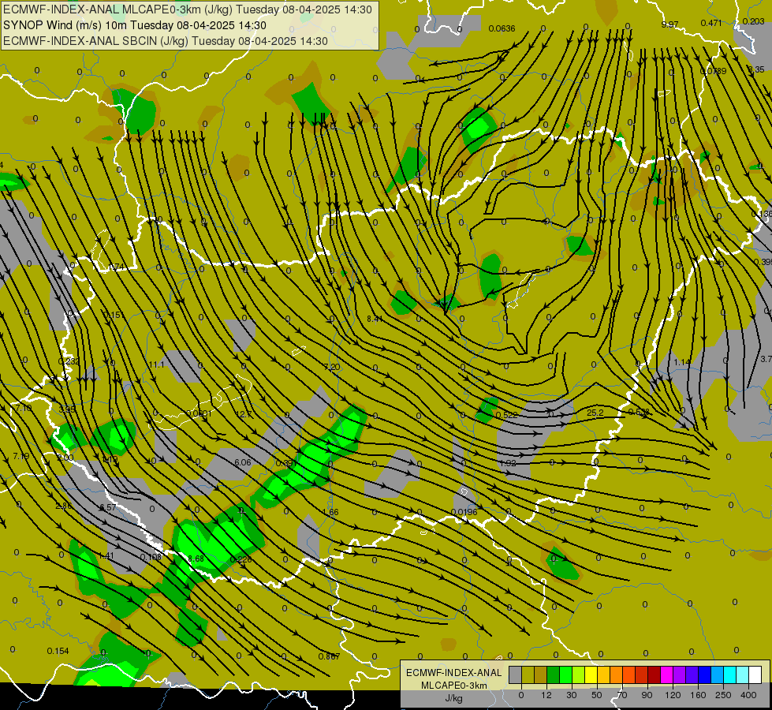Click the map value 0.232
This screenshot has width=772, height=710.
pyautogui.click(x=69, y=361)
